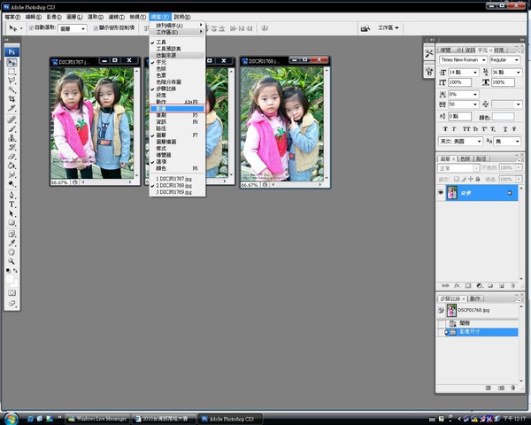Expand the 排列順序 submenu

178,26
